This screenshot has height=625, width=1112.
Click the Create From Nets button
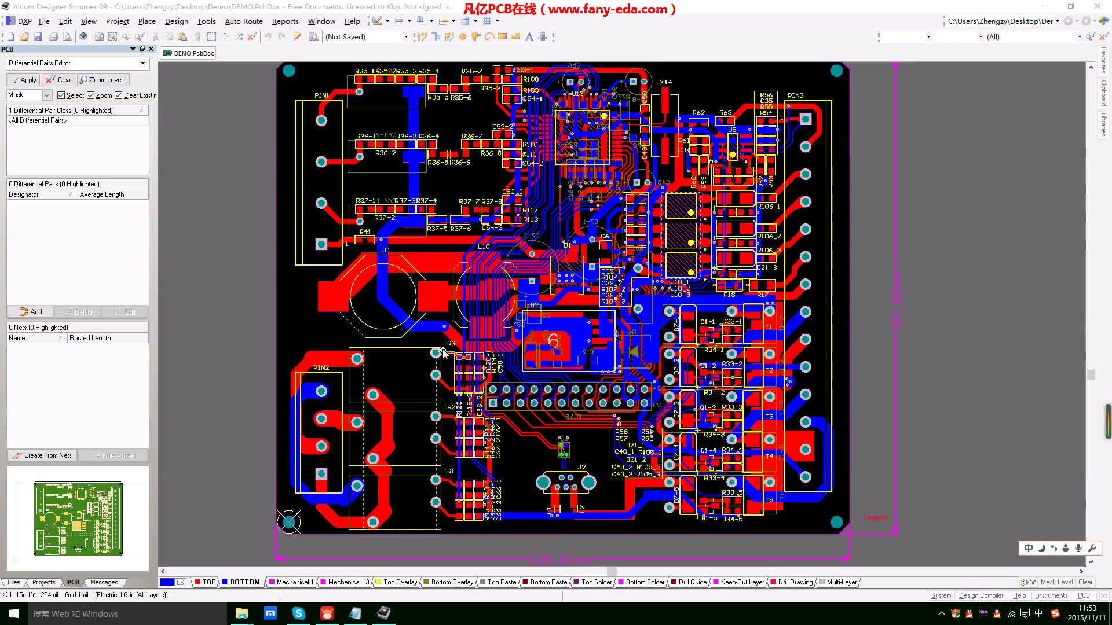(x=42, y=455)
